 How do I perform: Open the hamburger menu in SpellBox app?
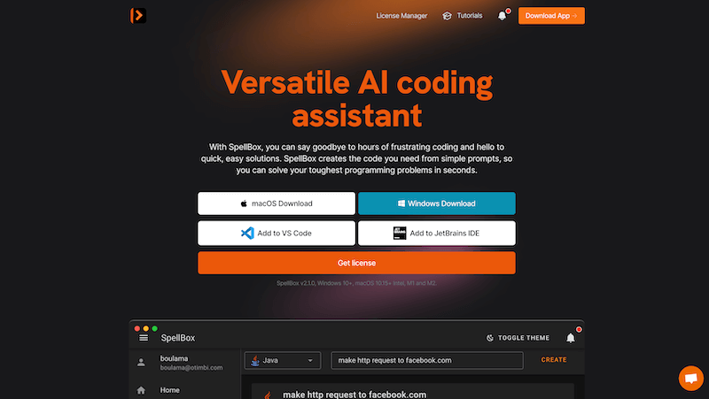click(144, 338)
